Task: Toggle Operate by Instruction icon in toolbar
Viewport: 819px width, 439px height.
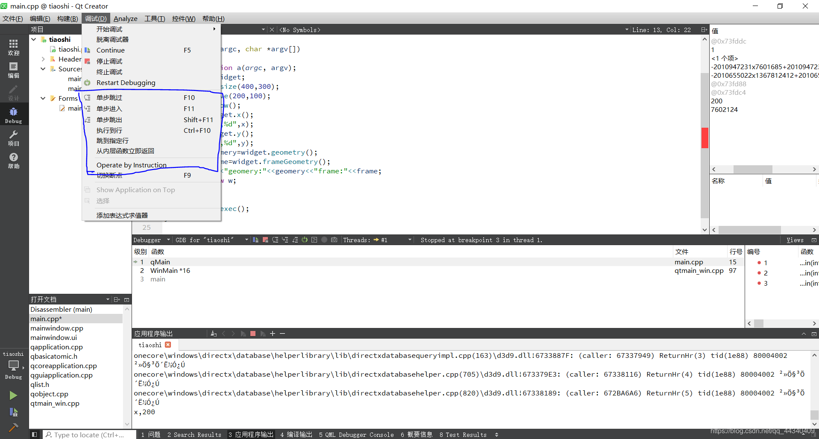Action: coord(314,240)
